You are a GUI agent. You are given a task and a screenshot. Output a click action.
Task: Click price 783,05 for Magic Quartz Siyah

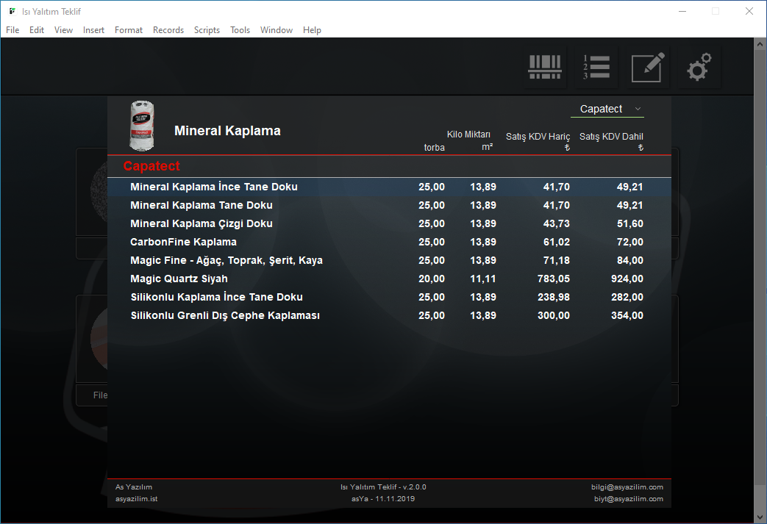(x=553, y=279)
